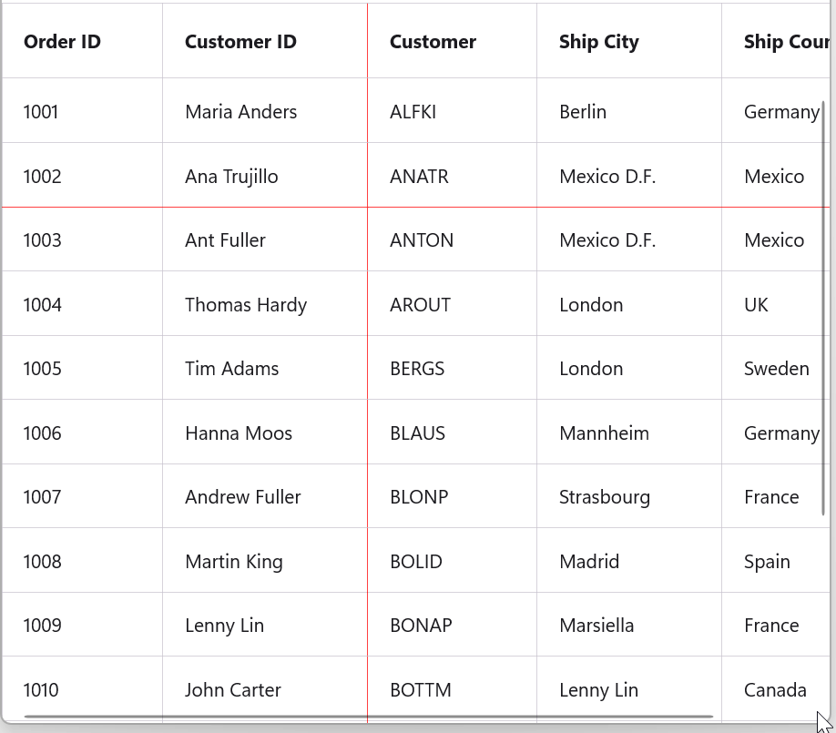Click the ALFKI customer code cell
The height and width of the screenshot is (733, 836).
click(413, 111)
